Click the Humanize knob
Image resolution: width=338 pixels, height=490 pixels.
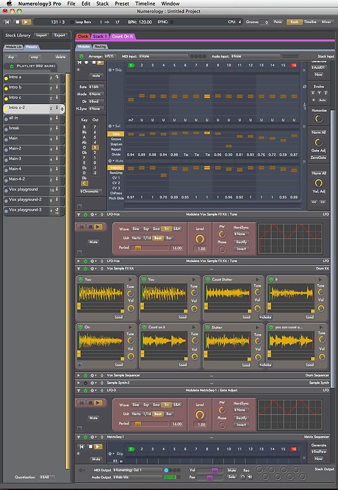coord(319,119)
